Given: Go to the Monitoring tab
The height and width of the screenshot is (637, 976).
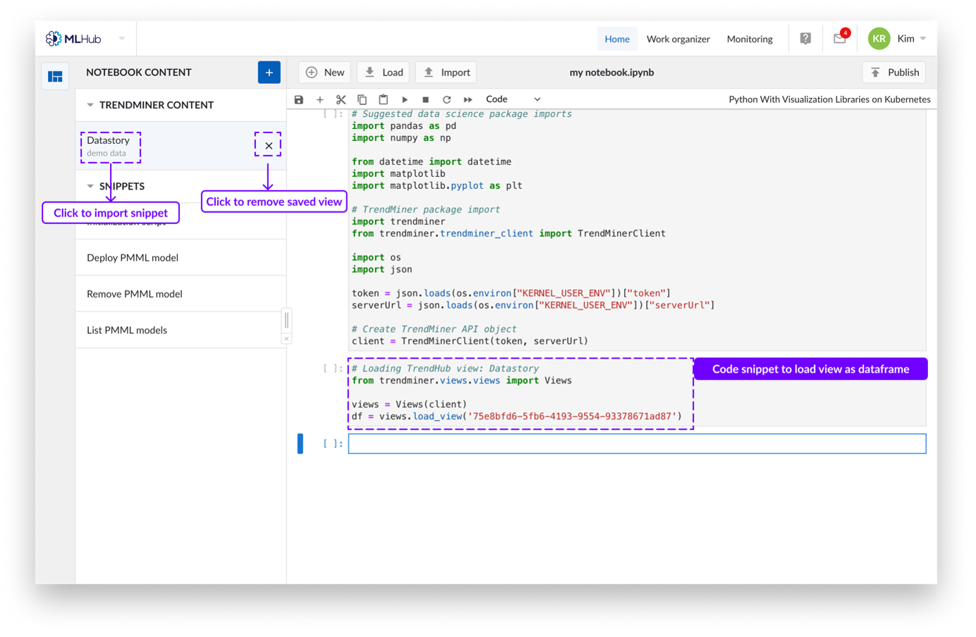Looking at the screenshot, I should [x=750, y=39].
